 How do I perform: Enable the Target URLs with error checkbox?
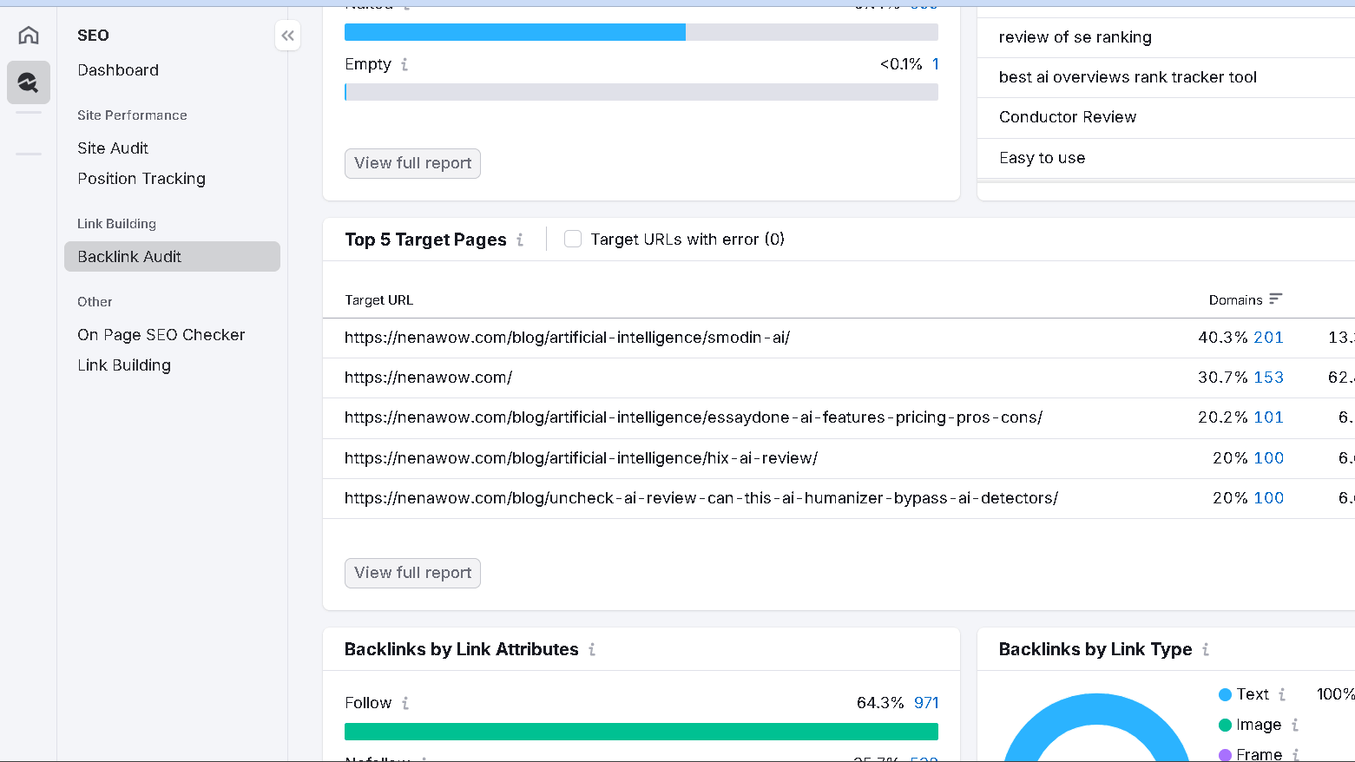click(573, 238)
